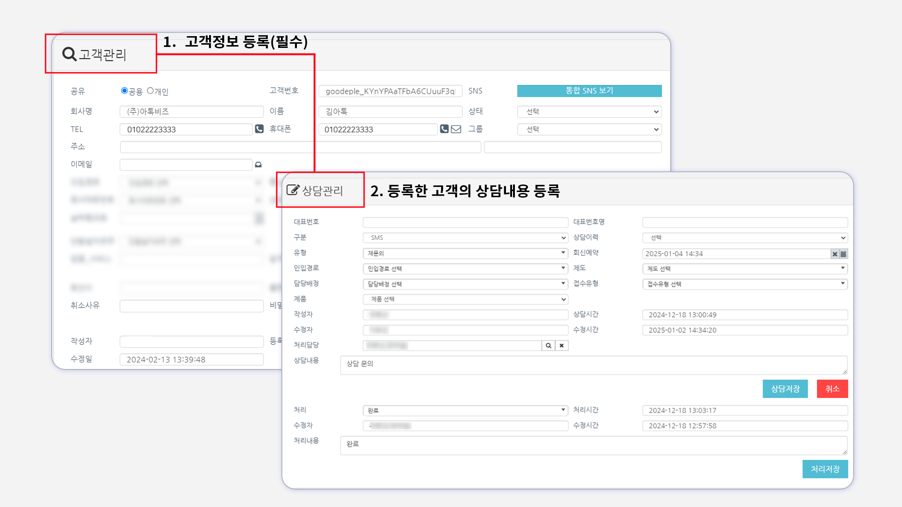Clear the 회신예약 date with X icon
Screen dimensions: 902x507
tap(835, 254)
